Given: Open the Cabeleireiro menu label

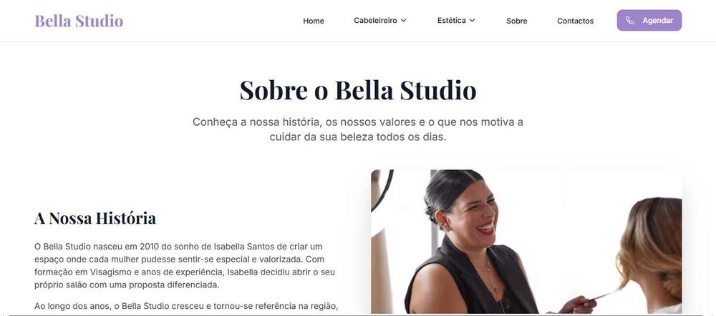Looking at the screenshot, I should [x=375, y=21].
